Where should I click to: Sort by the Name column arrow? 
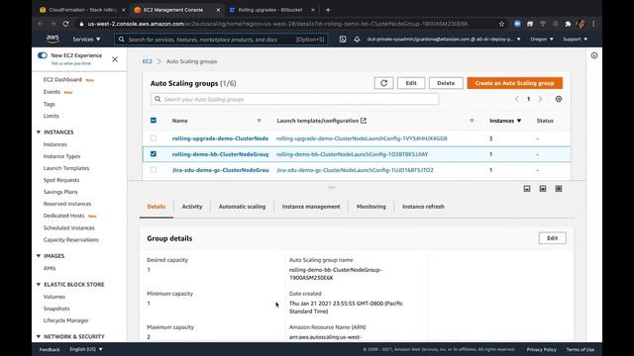point(259,121)
